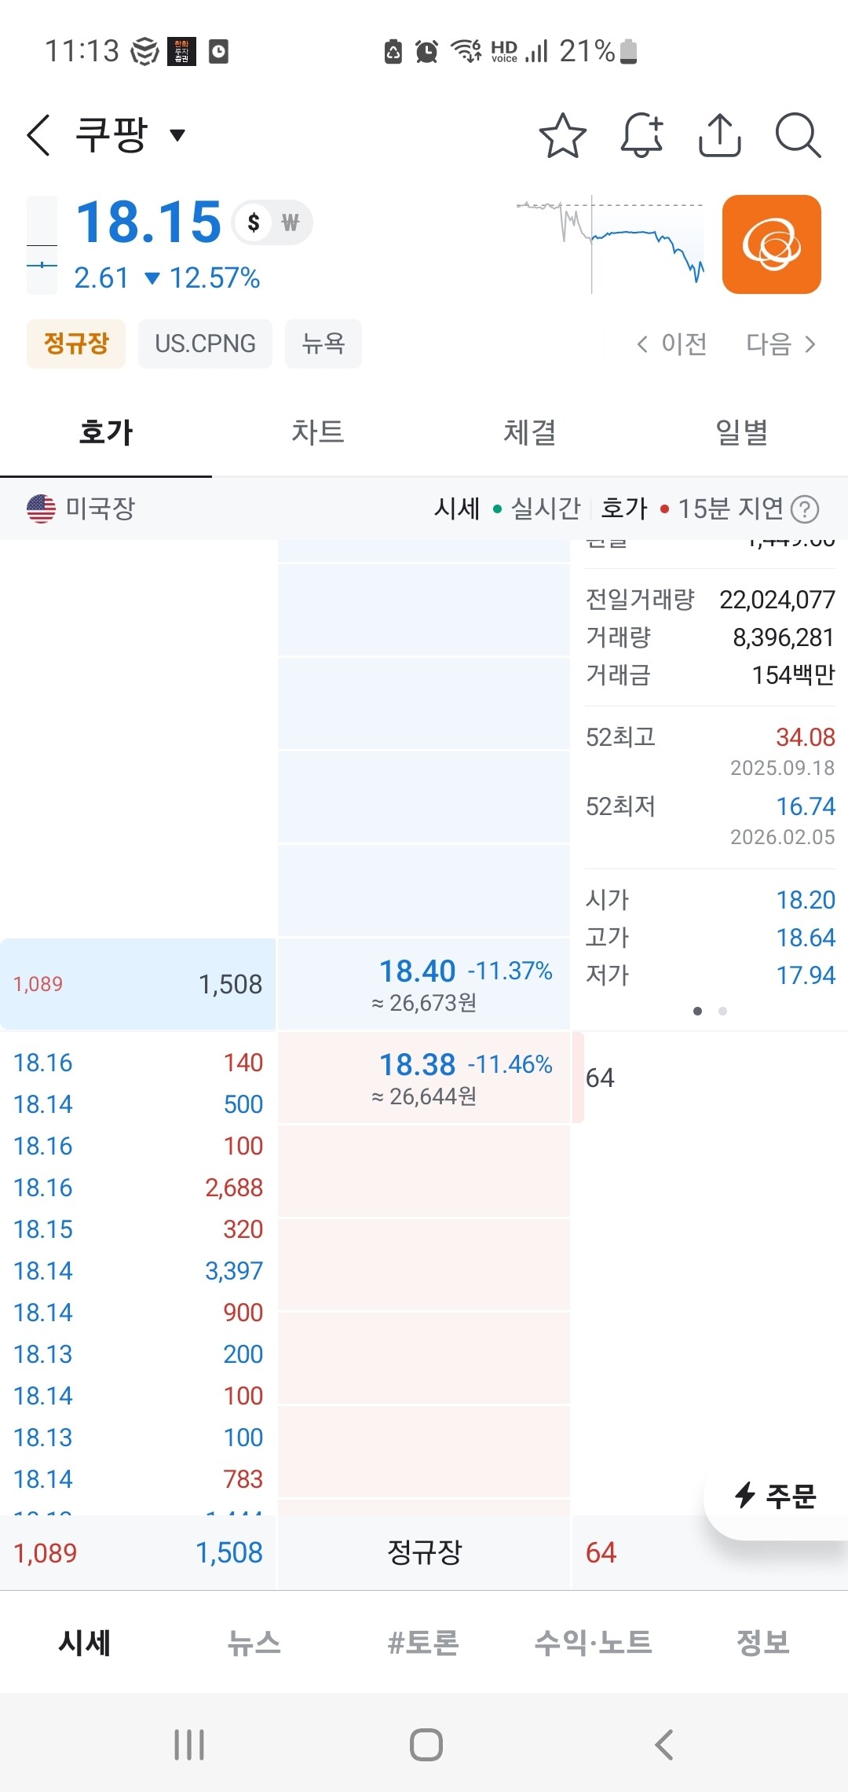Add 쿠팡 to favorites with the star icon
Viewport: 848px width, 1792px height.
tap(563, 135)
